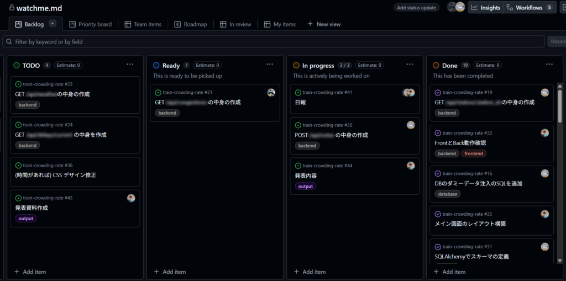
Task: Click the search icon in the filter bar
Action: 9,41
